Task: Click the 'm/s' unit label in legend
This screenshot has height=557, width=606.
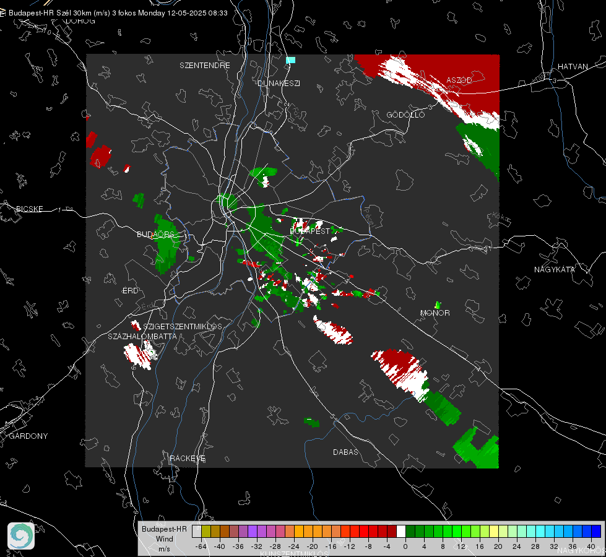Action: pyautogui.click(x=164, y=548)
